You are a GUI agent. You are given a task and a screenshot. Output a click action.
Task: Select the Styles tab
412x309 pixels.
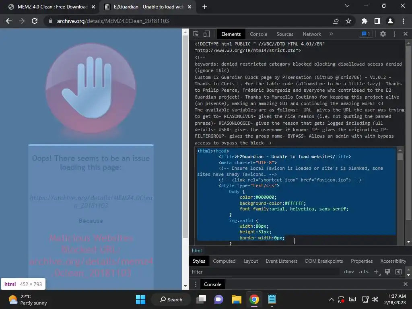tap(199, 261)
